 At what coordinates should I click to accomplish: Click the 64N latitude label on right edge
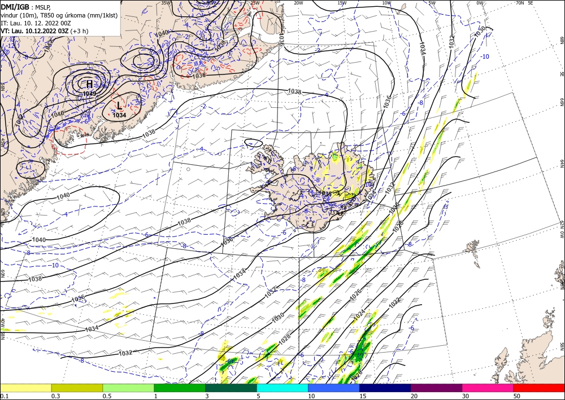pyautogui.click(x=562, y=164)
